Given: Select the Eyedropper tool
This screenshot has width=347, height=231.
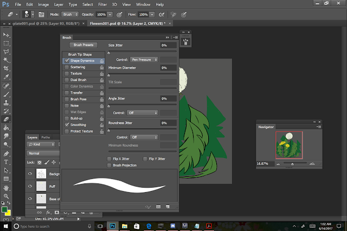Looking at the screenshot, I should pyautogui.click(x=6, y=77).
